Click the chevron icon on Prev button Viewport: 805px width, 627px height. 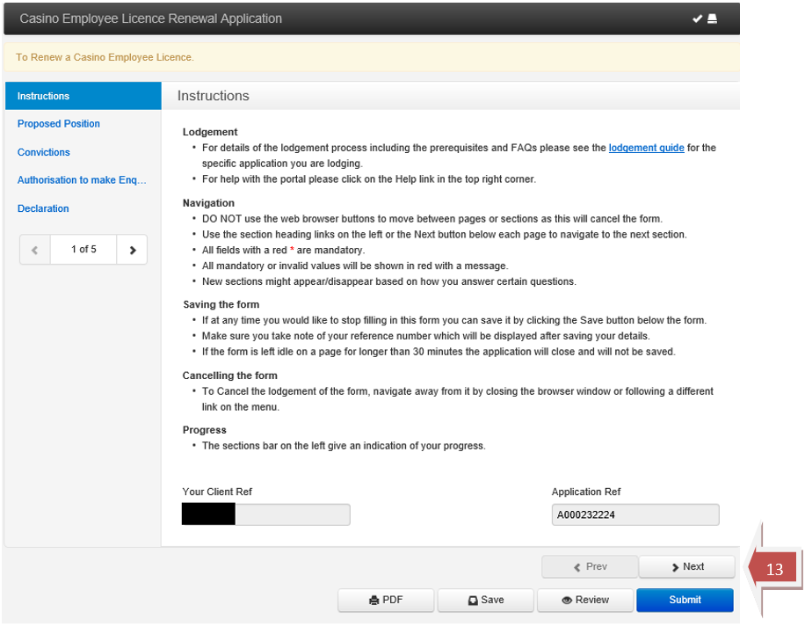(x=577, y=567)
